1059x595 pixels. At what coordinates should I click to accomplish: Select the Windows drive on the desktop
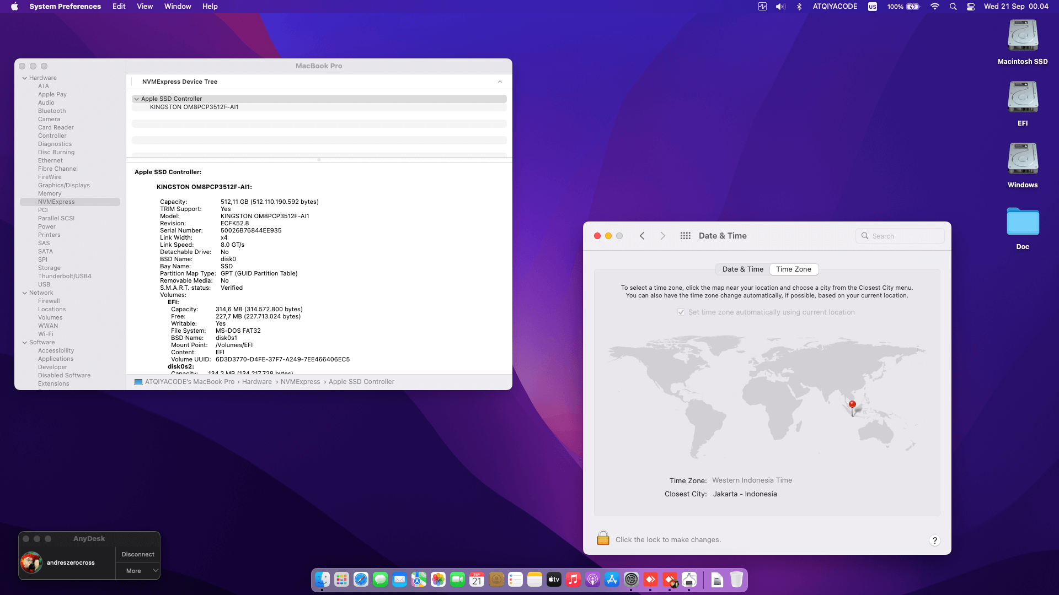[x=1023, y=166]
